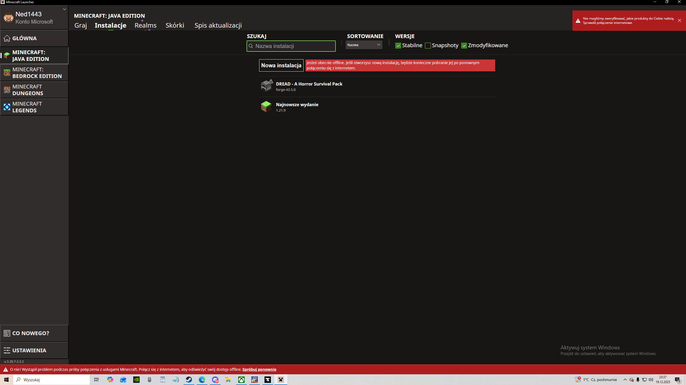Show hidden system tray icons
This screenshot has height=385, width=686.
[x=625, y=380]
